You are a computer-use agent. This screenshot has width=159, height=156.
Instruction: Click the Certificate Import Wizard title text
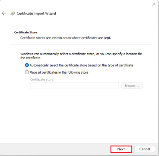click(36, 13)
